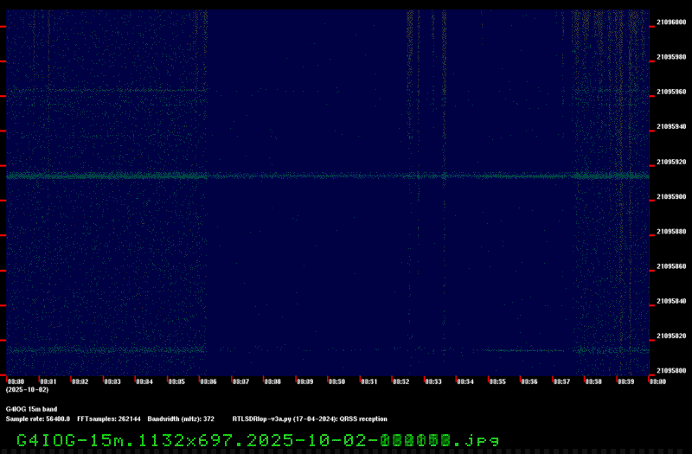The image size is (692, 454).
Task: Click the 21096000 frequency label
Action: point(671,22)
